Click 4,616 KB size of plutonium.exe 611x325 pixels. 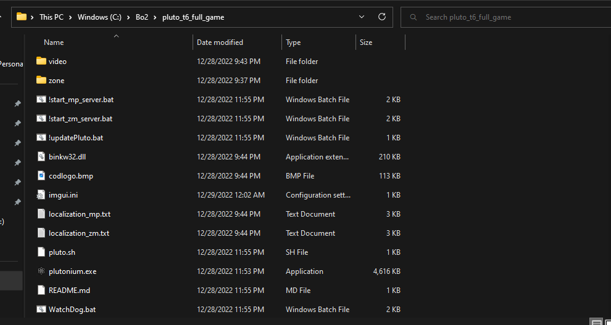coord(386,271)
